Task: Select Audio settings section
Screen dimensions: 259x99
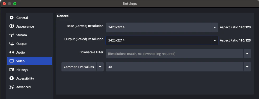Action: coord(29,52)
